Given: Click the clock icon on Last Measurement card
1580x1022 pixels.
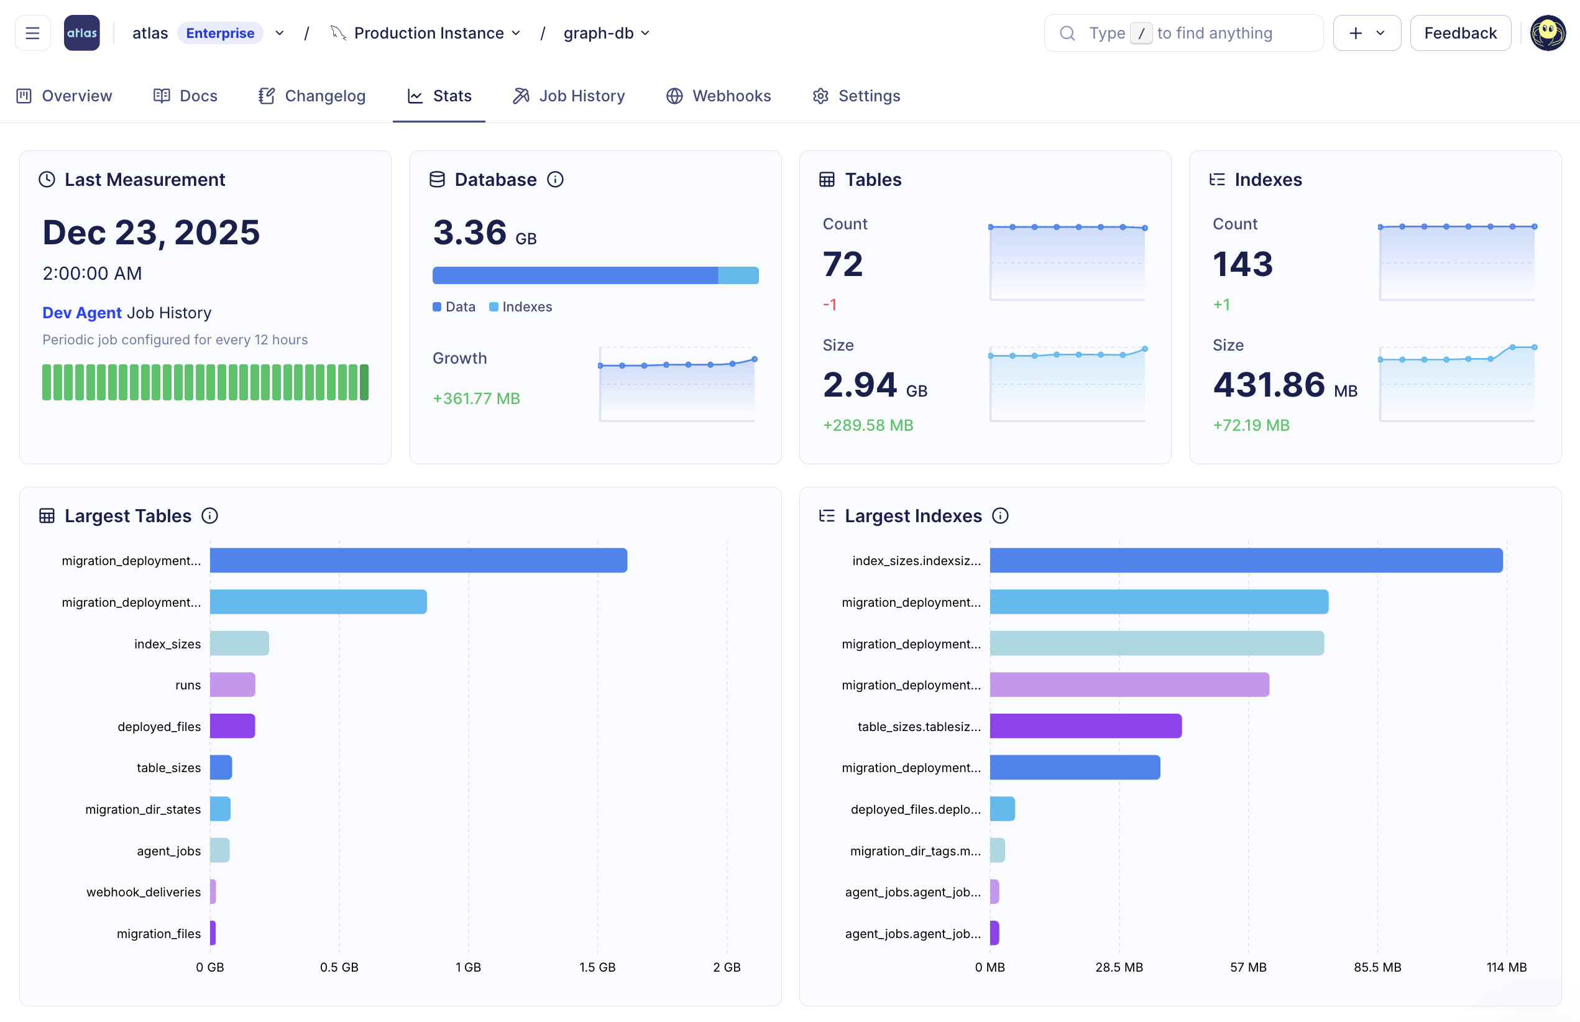Looking at the screenshot, I should (47, 179).
